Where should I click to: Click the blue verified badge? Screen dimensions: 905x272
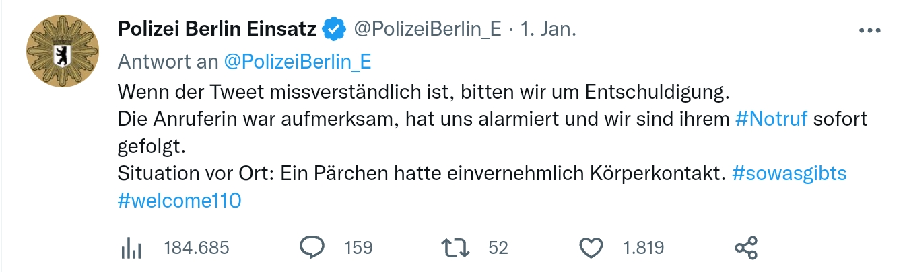tap(333, 29)
